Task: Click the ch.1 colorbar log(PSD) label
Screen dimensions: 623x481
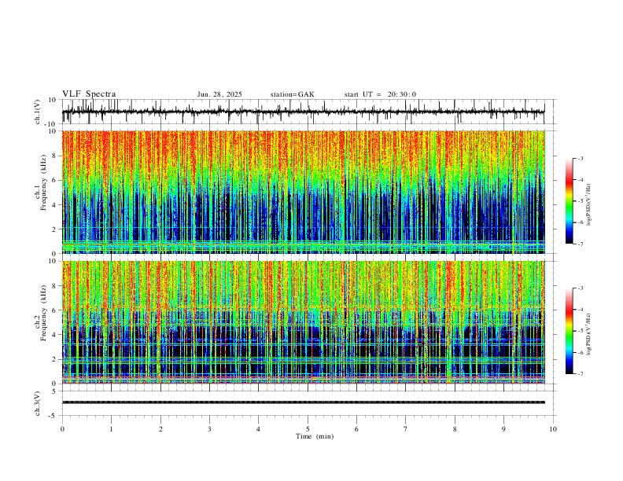Action: (588, 205)
